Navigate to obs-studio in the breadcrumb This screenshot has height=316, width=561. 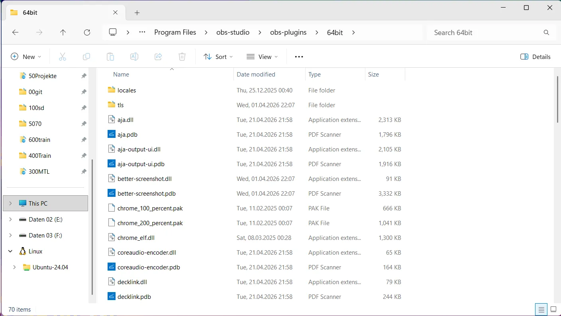coord(233,33)
